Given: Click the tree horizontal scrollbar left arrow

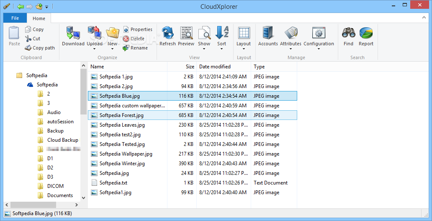Looking at the screenshot, I should click(x=7, y=205).
